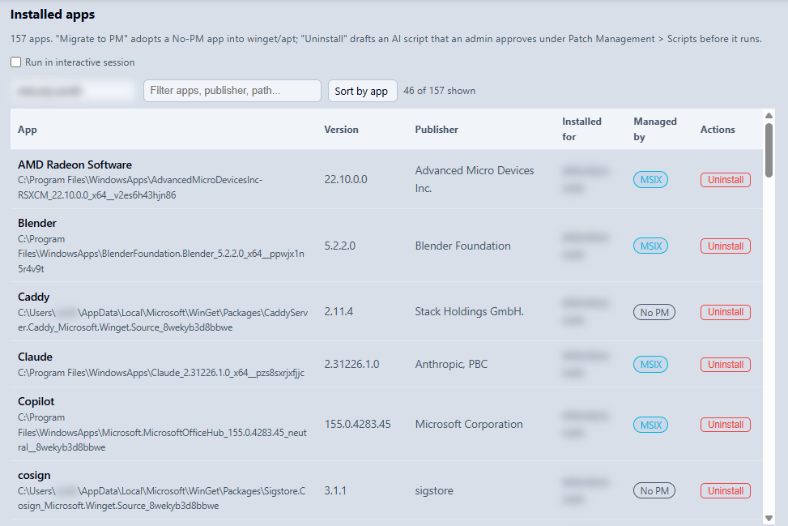Viewport: 788px width, 526px height.
Task: Click Copilot's MicrosoftOfficeHub install path
Action: [162, 433]
